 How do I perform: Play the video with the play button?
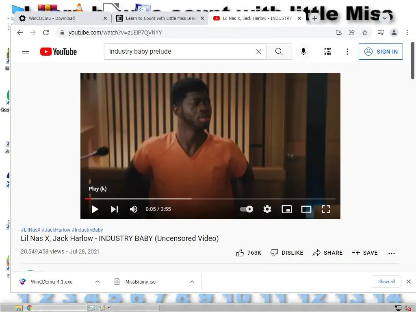coord(95,209)
